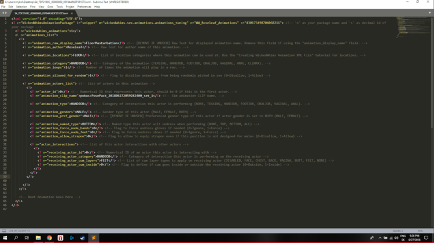This screenshot has width=434, height=243.
Task: Click the animation_category HANDJOB value on line 11
Action: (x=77, y=63)
